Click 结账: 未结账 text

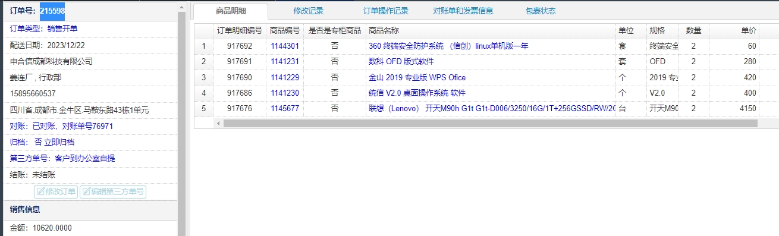(x=33, y=175)
